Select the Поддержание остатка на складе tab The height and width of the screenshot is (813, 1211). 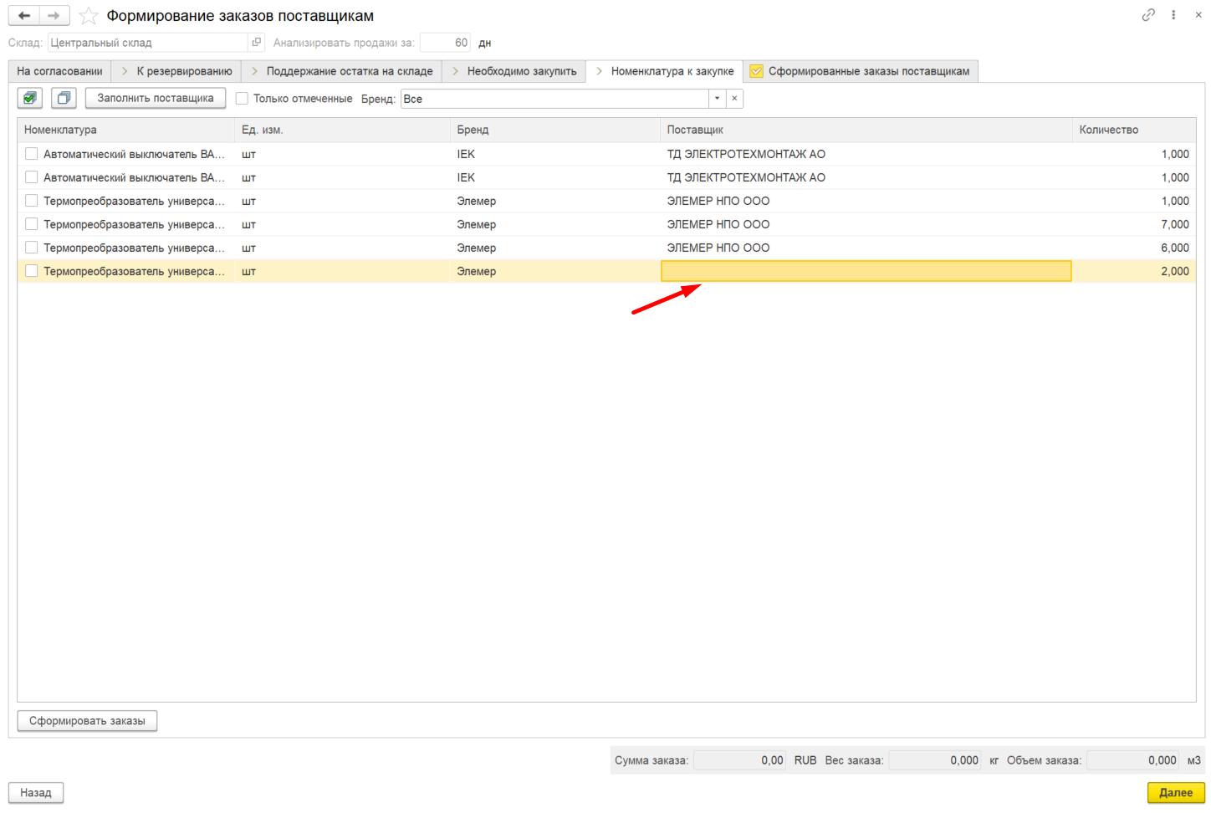click(342, 71)
